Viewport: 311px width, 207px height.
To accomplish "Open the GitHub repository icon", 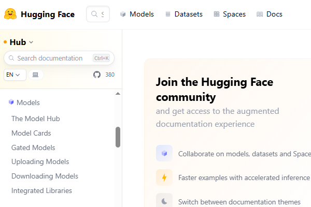I will (x=97, y=75).
